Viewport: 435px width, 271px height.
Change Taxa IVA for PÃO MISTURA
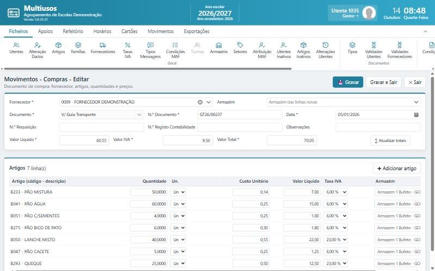[x=335, y=192]
